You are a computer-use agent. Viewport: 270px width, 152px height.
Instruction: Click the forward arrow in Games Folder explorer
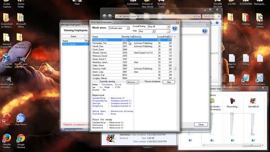(110, 16)
